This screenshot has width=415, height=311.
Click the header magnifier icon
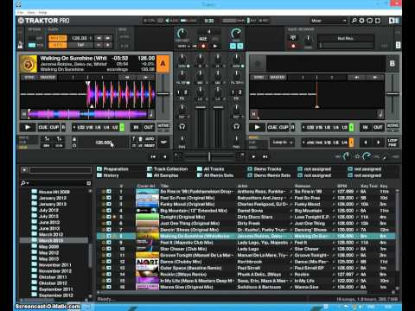point(354,21)
